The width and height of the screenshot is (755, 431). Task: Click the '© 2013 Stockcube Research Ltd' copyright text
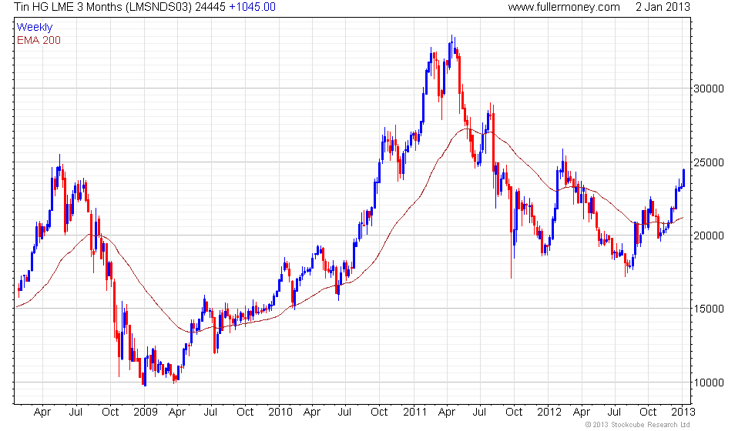(x=638, y=425)
